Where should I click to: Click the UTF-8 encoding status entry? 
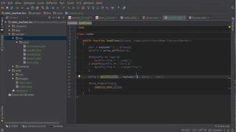[202, 130]
